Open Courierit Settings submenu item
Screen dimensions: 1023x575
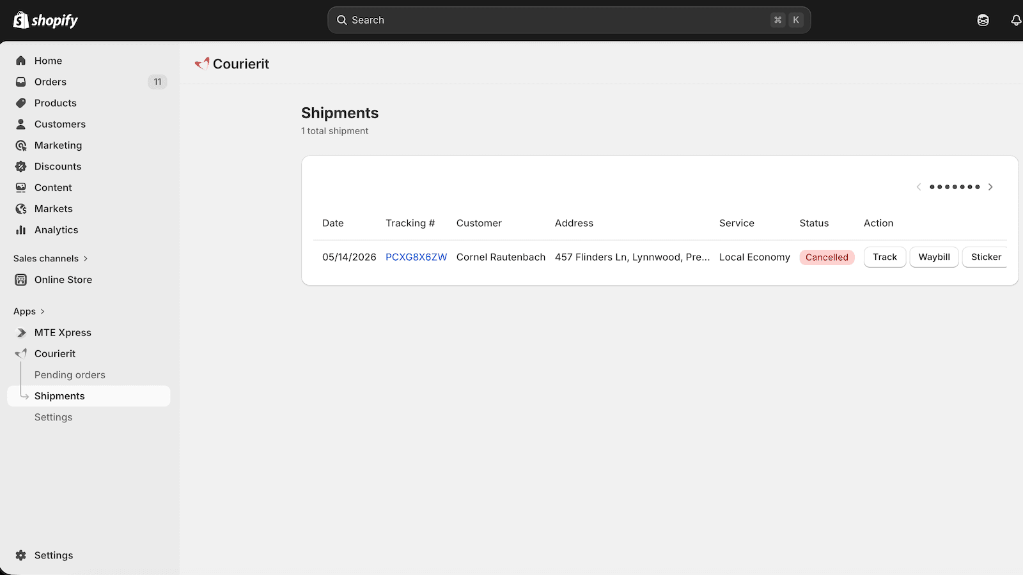[x=53, y=417]
